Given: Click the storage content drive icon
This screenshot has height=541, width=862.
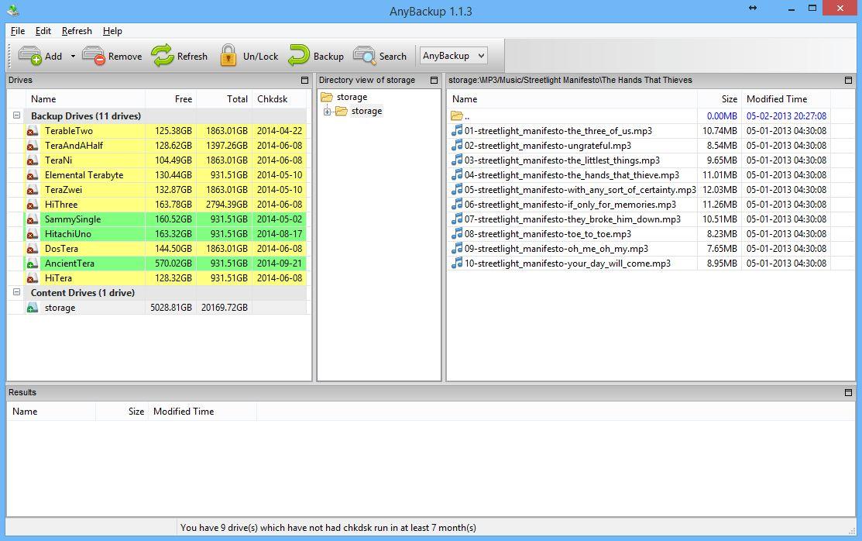Looking at the screenshot, I should click(33, 308).
